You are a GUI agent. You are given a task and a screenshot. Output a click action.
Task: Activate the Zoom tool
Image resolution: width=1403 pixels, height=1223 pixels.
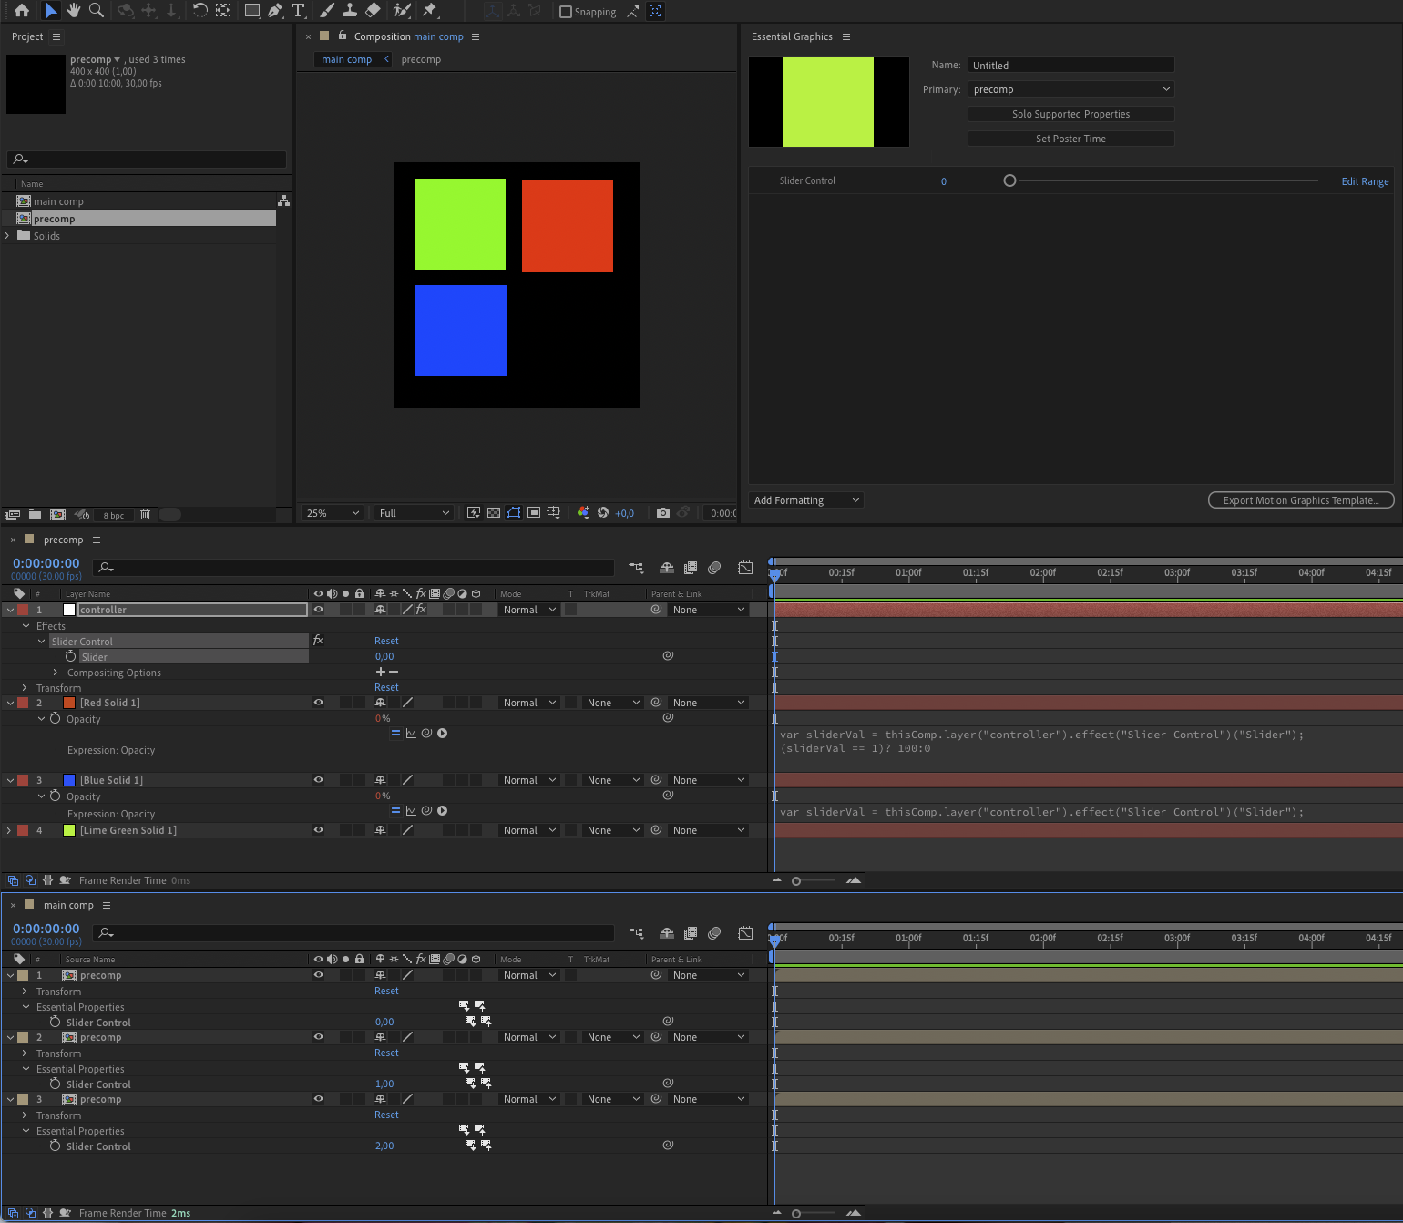[97, 11]
